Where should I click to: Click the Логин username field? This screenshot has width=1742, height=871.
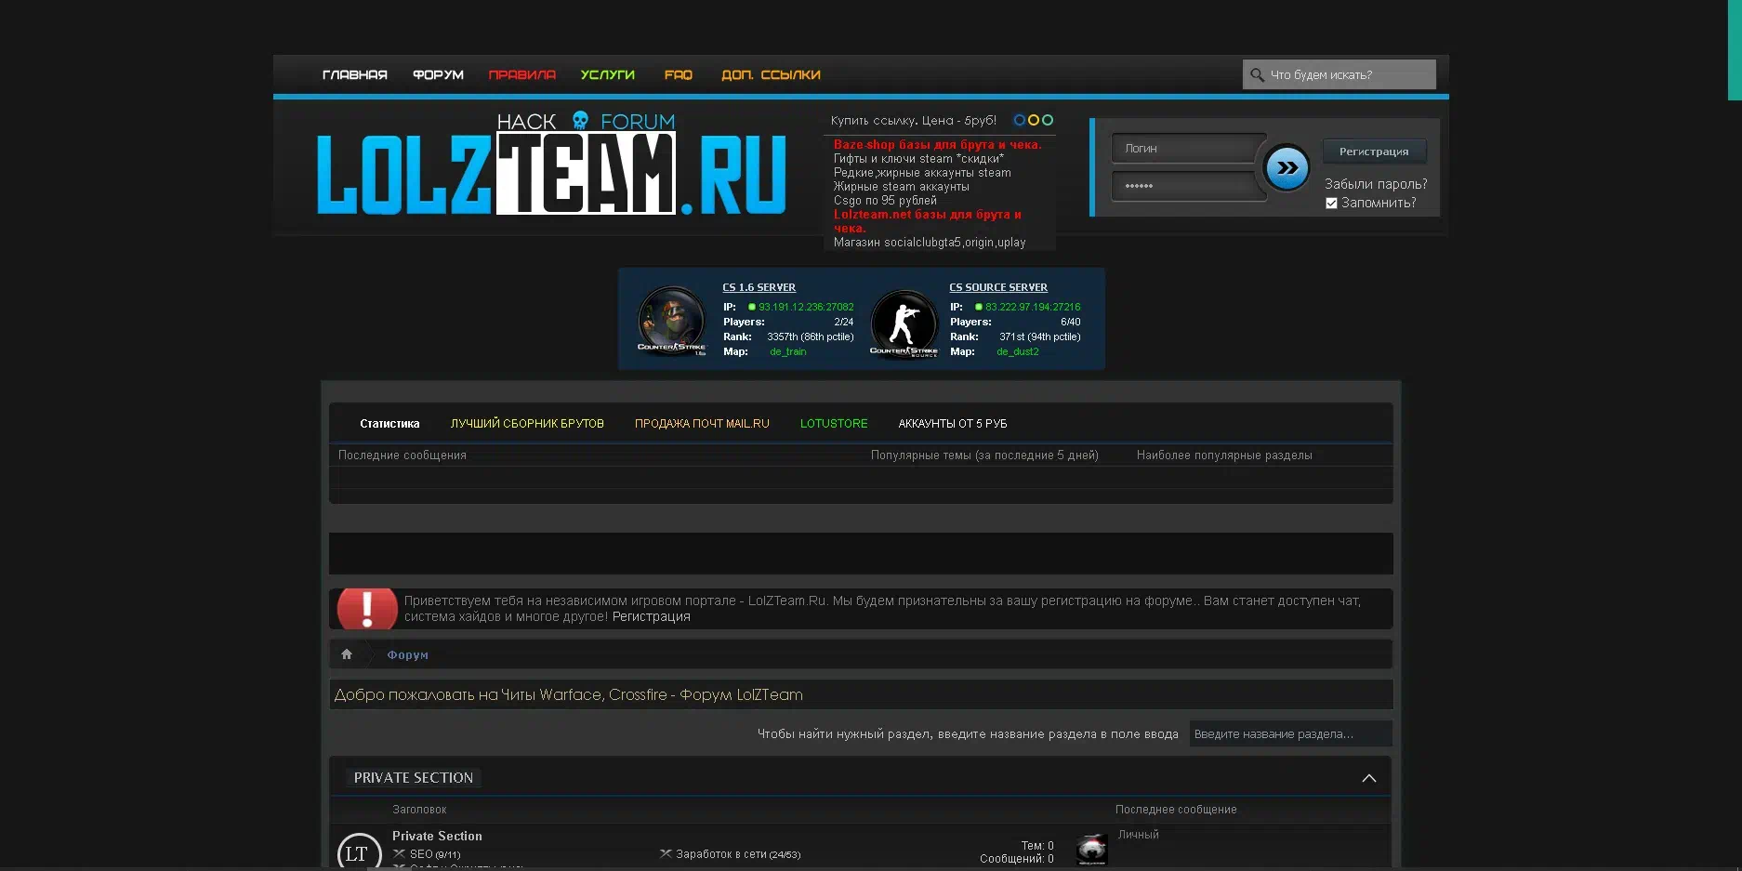tap(1188, 149)
